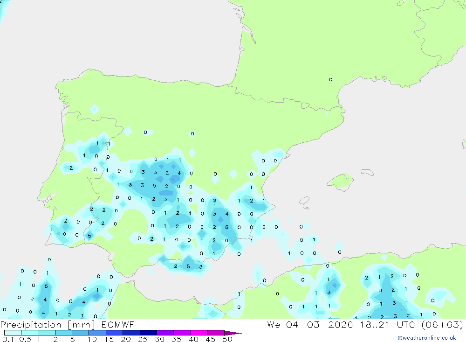Click legend label '25'

coord(143,339)
